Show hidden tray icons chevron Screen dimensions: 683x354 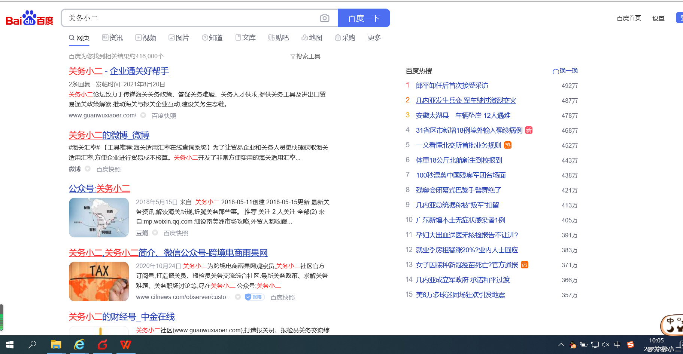(x=561, y=345)
